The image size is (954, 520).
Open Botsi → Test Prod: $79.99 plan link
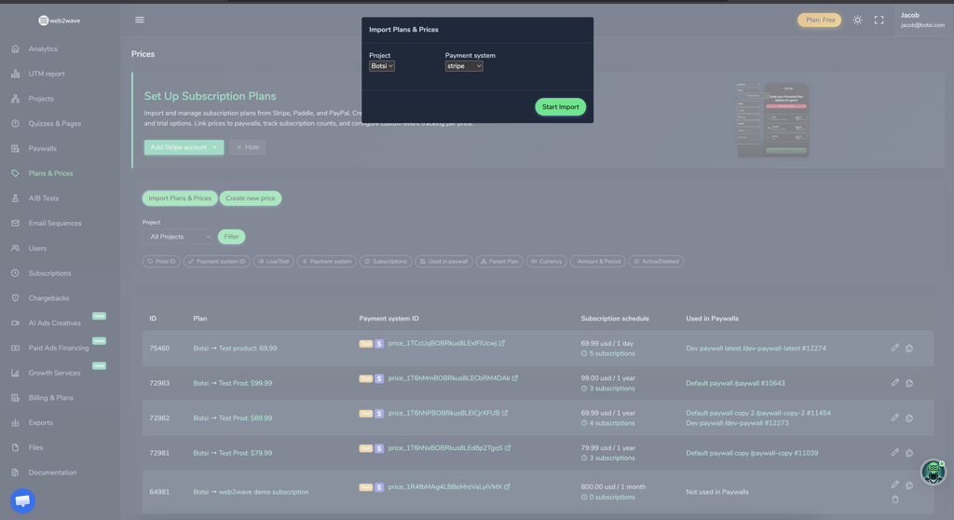[x=232, y=453]
